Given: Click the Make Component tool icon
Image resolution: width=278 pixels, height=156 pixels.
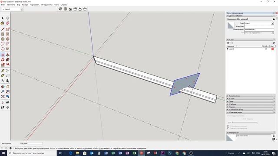Looking at the screenshot, I should [8, 18].
